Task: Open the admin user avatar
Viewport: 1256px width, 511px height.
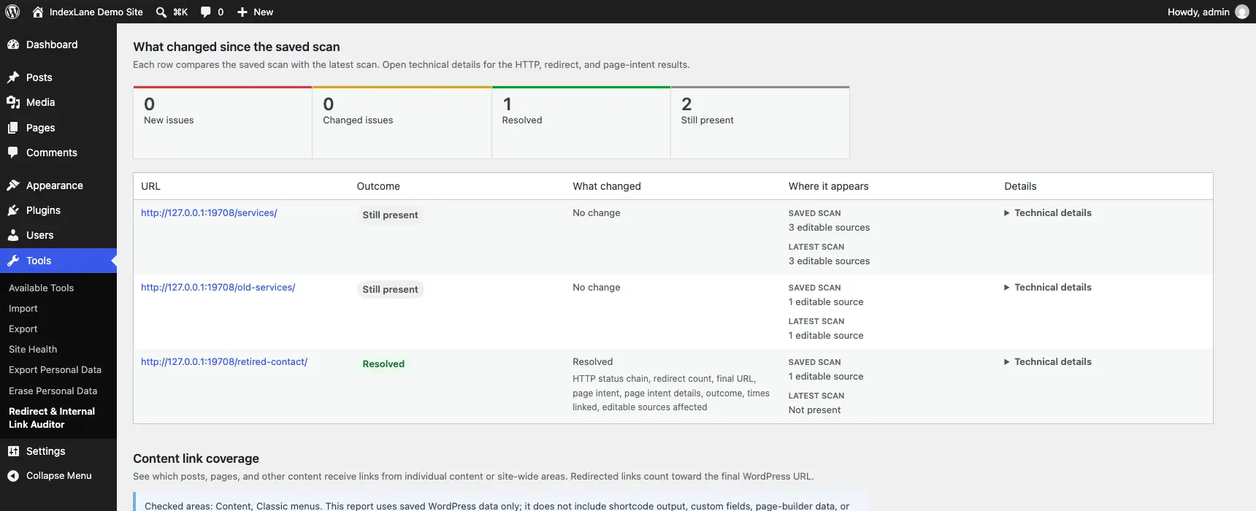Action: (x=1242, y=12)
